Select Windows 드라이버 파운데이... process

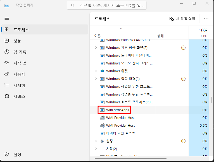[x=149, y=55]
